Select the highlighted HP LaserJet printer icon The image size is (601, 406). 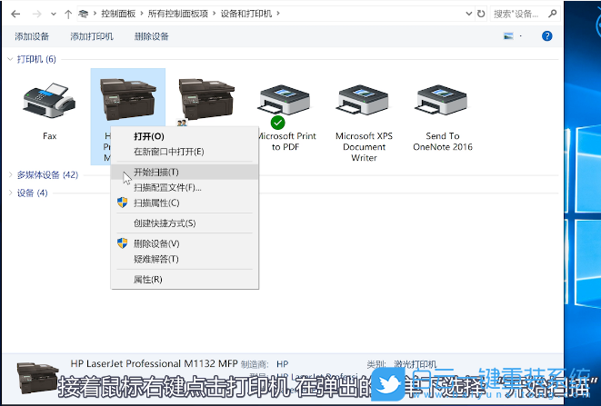[127, 99]
